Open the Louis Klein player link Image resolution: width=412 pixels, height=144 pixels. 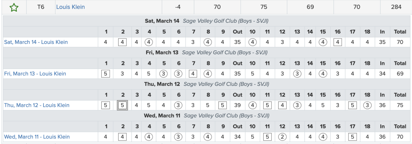[x=71, y=7]
